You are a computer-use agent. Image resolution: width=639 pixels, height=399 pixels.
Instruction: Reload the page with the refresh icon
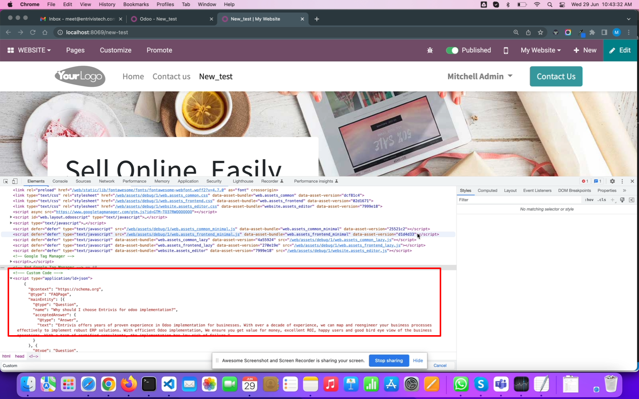33,32
